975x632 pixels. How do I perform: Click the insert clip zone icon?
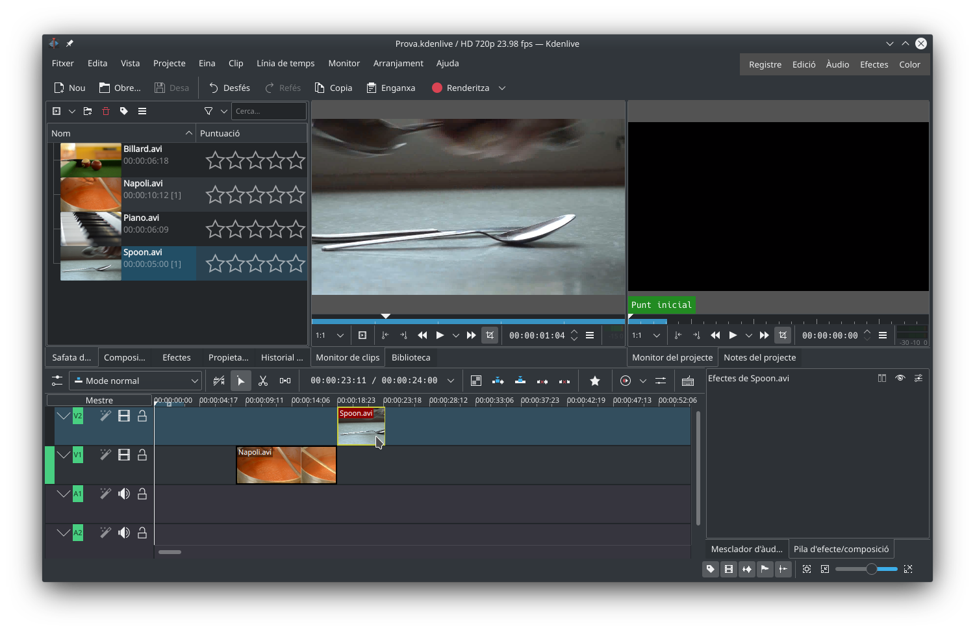498,381
